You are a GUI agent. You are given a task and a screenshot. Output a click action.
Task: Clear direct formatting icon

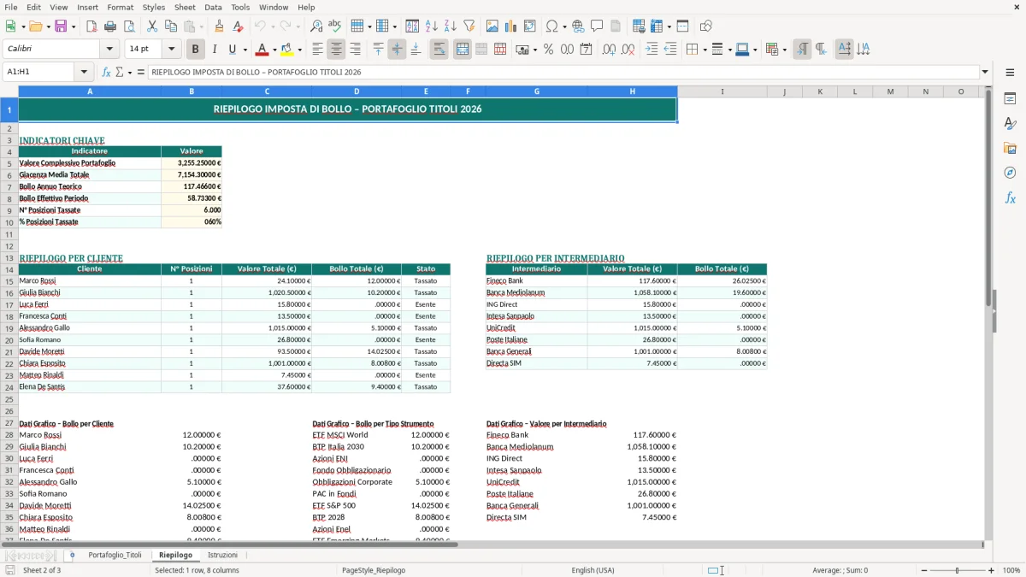(239, 26)
